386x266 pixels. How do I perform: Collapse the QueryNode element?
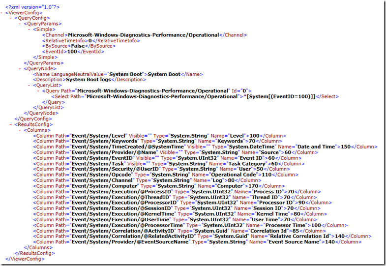[20, 68]
